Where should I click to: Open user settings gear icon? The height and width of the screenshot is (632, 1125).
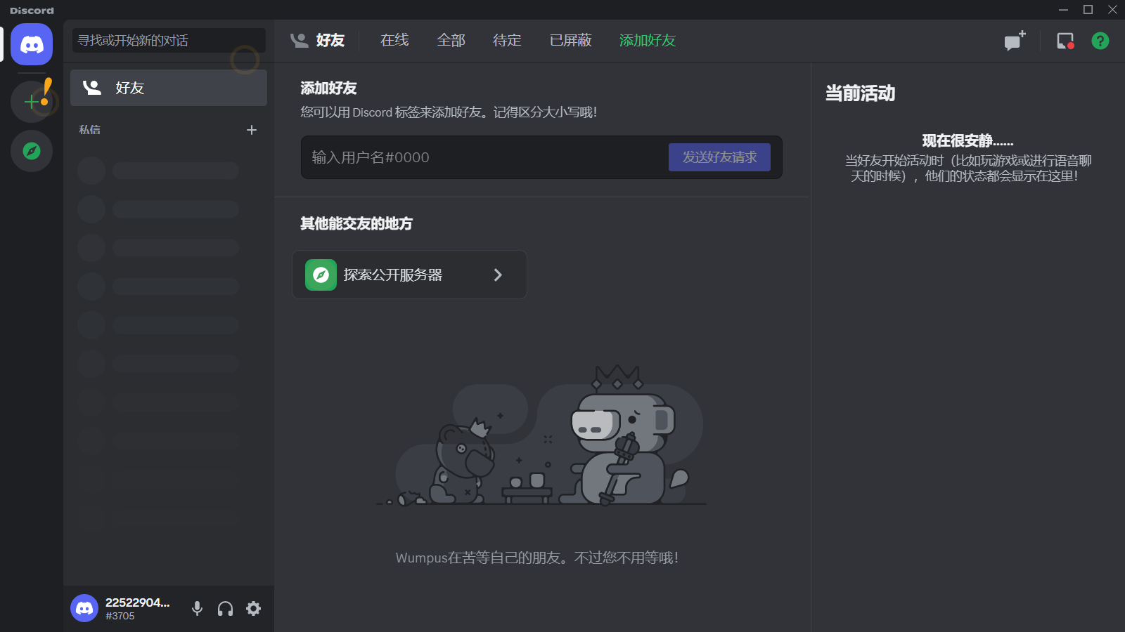[254, 608]
